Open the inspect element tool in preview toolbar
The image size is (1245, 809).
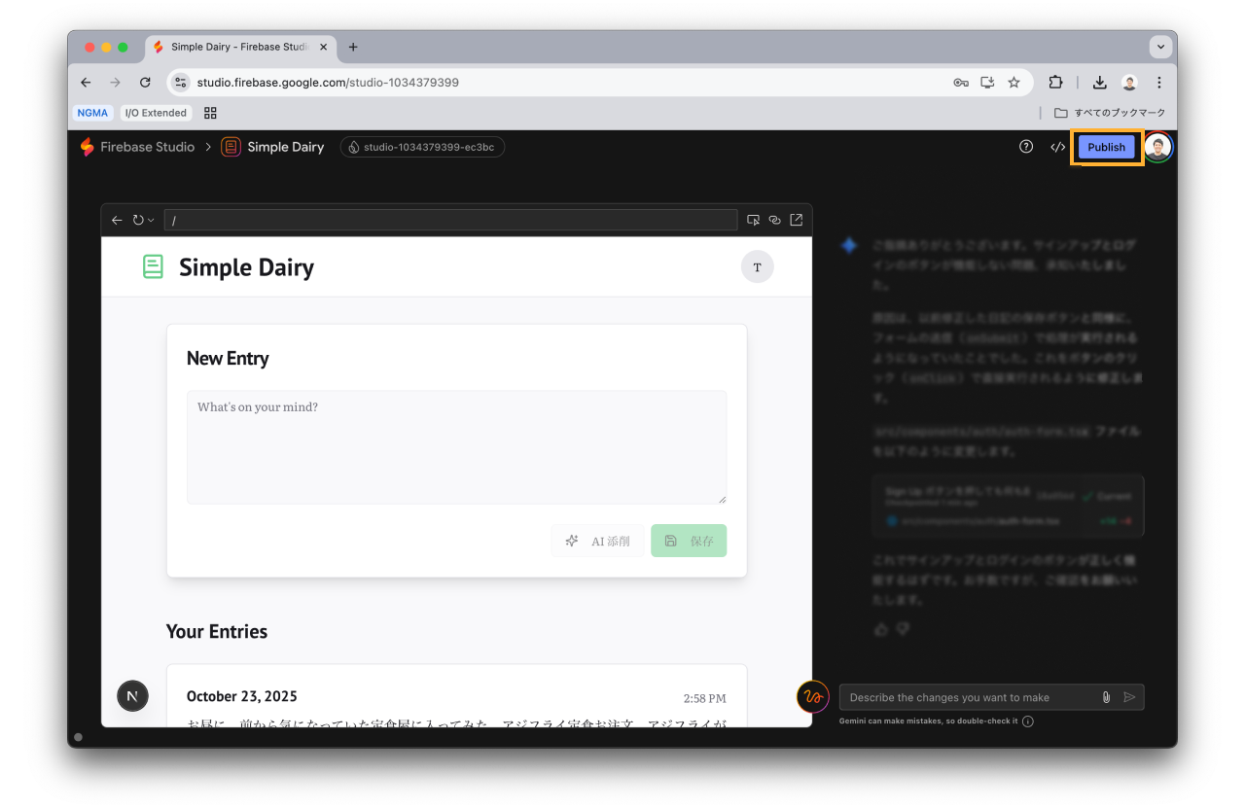(x=753, y=220)
